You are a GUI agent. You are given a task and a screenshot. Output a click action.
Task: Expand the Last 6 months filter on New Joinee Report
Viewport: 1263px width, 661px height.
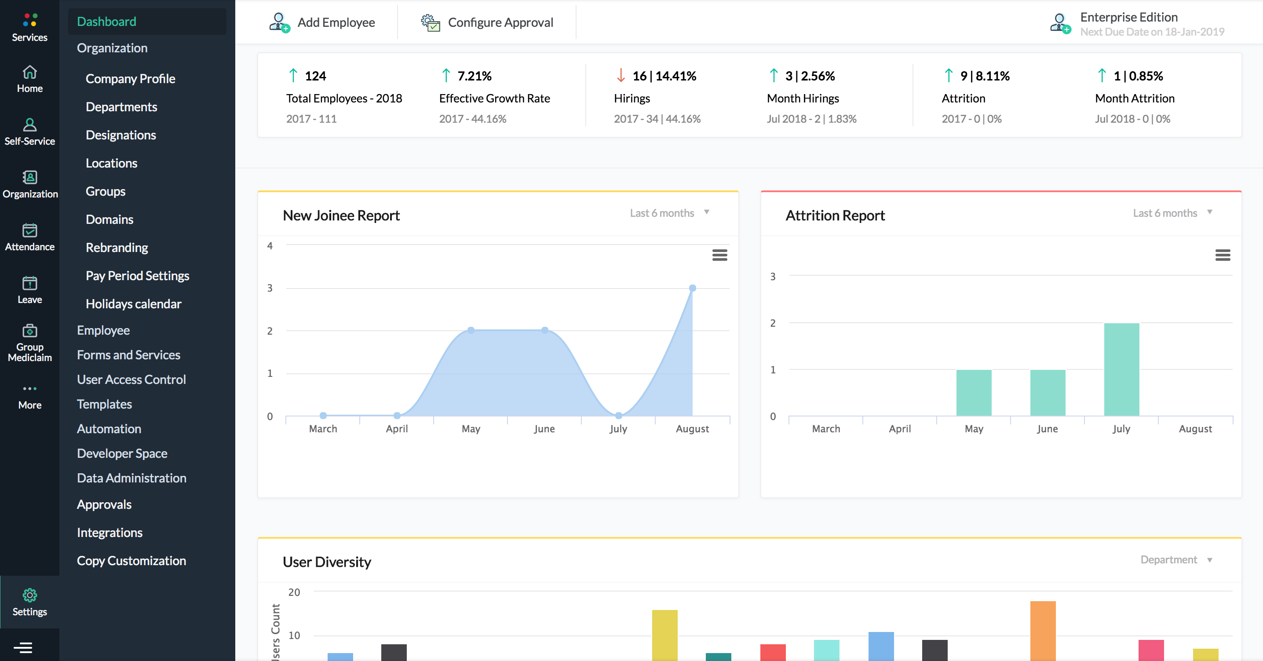click(669, 213)
